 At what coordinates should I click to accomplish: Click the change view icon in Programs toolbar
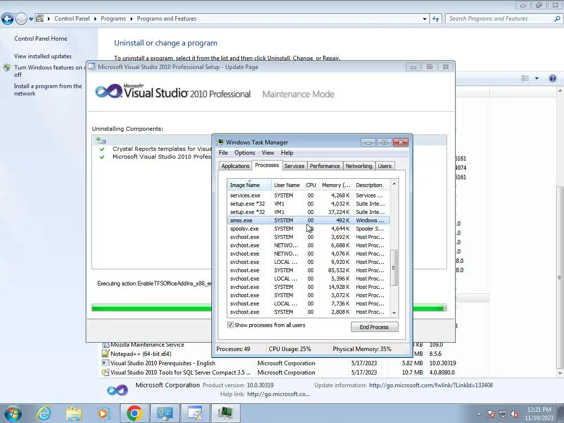[x=525, y=78]
